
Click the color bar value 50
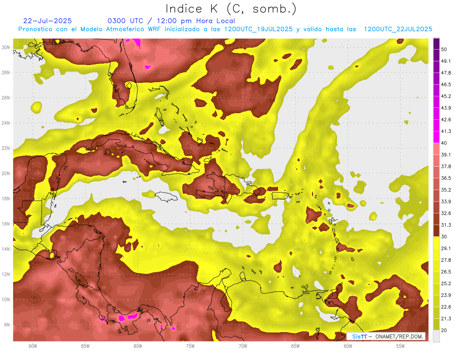tap(444, 49)
